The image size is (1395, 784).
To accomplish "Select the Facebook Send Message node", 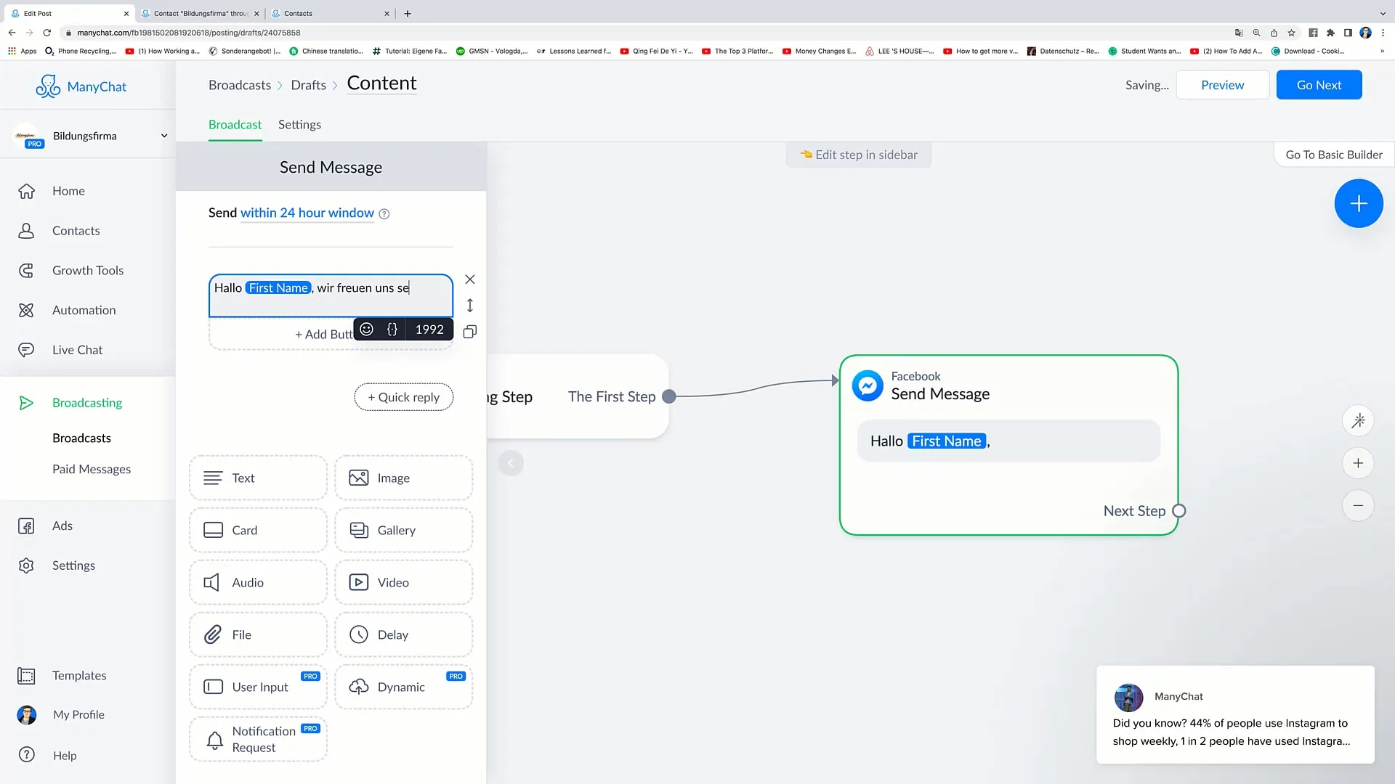I will 1008,445.
